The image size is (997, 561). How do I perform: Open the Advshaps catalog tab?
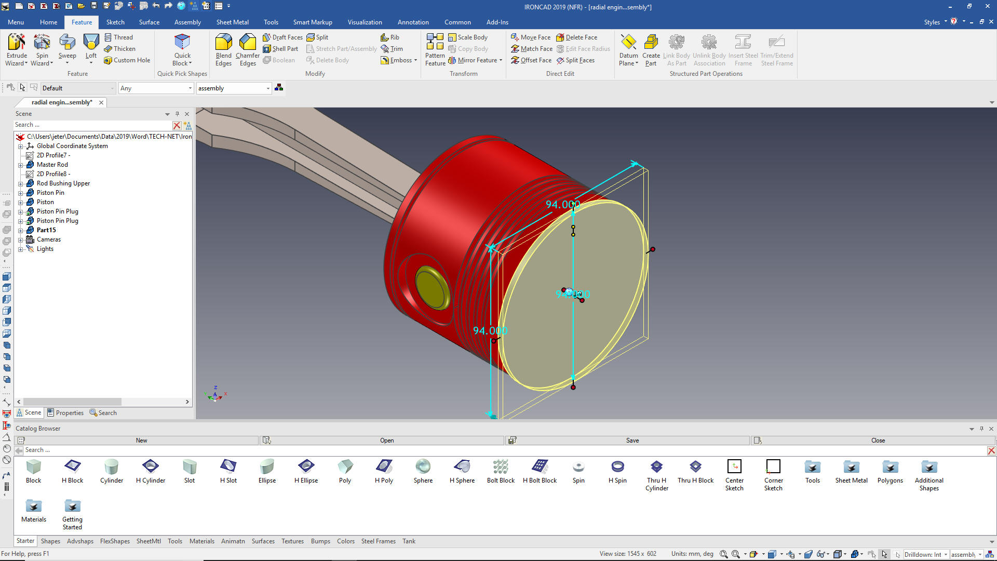coord(80,541)
